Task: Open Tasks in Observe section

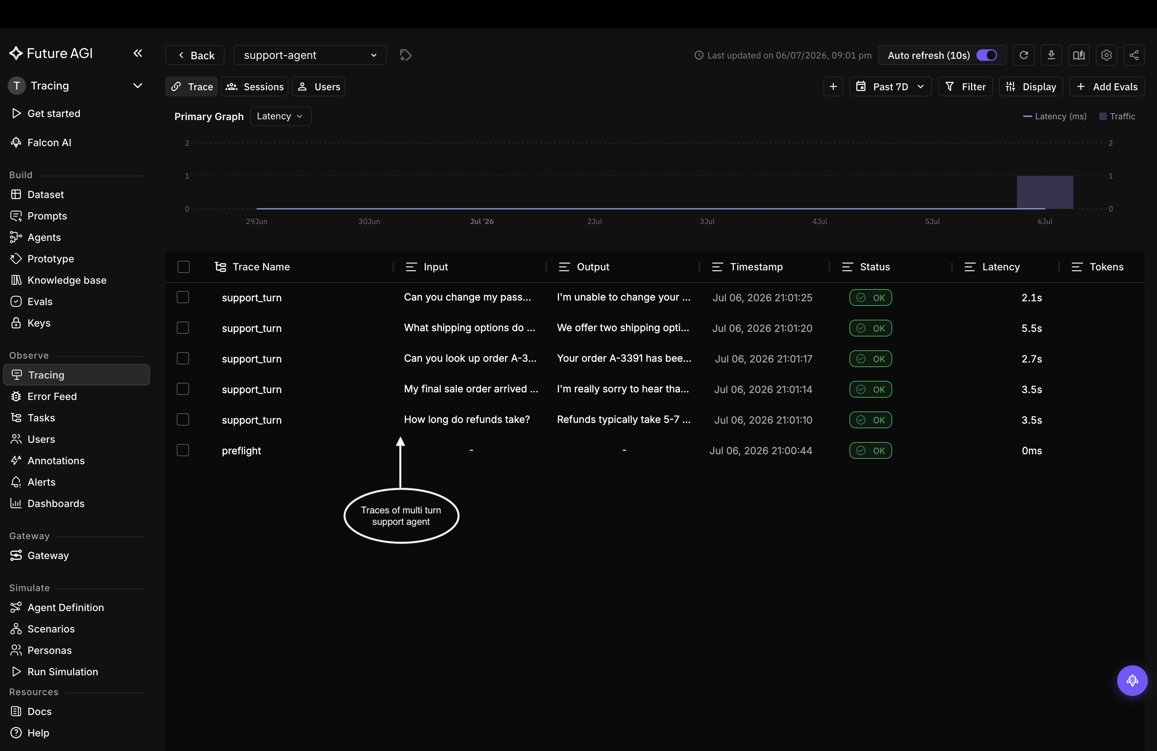Action: pyautogui.click(x=41, y=418)
